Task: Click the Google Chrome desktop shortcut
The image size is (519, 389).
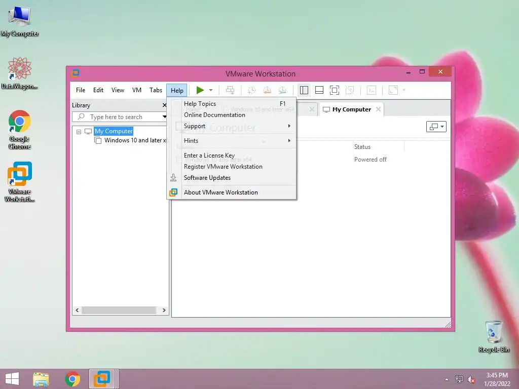Action: 20,129
